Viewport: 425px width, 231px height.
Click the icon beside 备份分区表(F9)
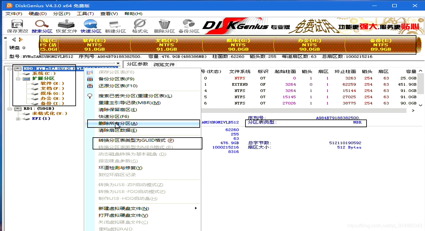click(x=90, y=79)
